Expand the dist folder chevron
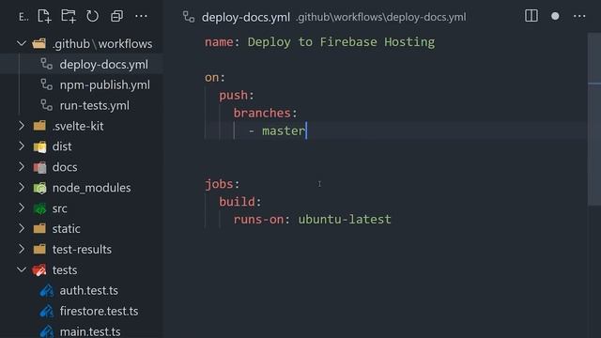Viewport: 601px width, 338px height. click(22, 146)
